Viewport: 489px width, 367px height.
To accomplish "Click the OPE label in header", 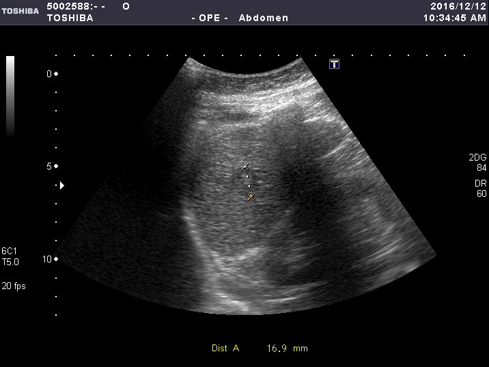I will pos(210,18).
